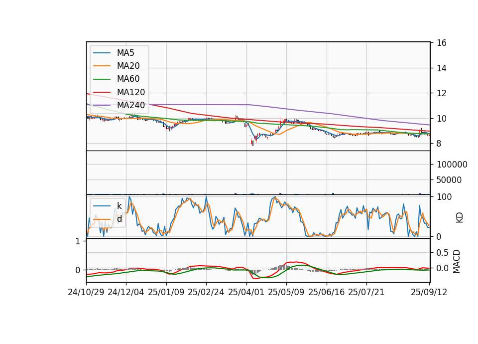Click the volume axis value 100000
This screenshot has height=344, width=478.
[452, 165]
